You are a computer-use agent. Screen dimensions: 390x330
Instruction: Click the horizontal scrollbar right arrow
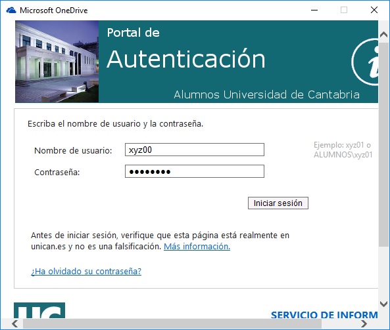364,324
